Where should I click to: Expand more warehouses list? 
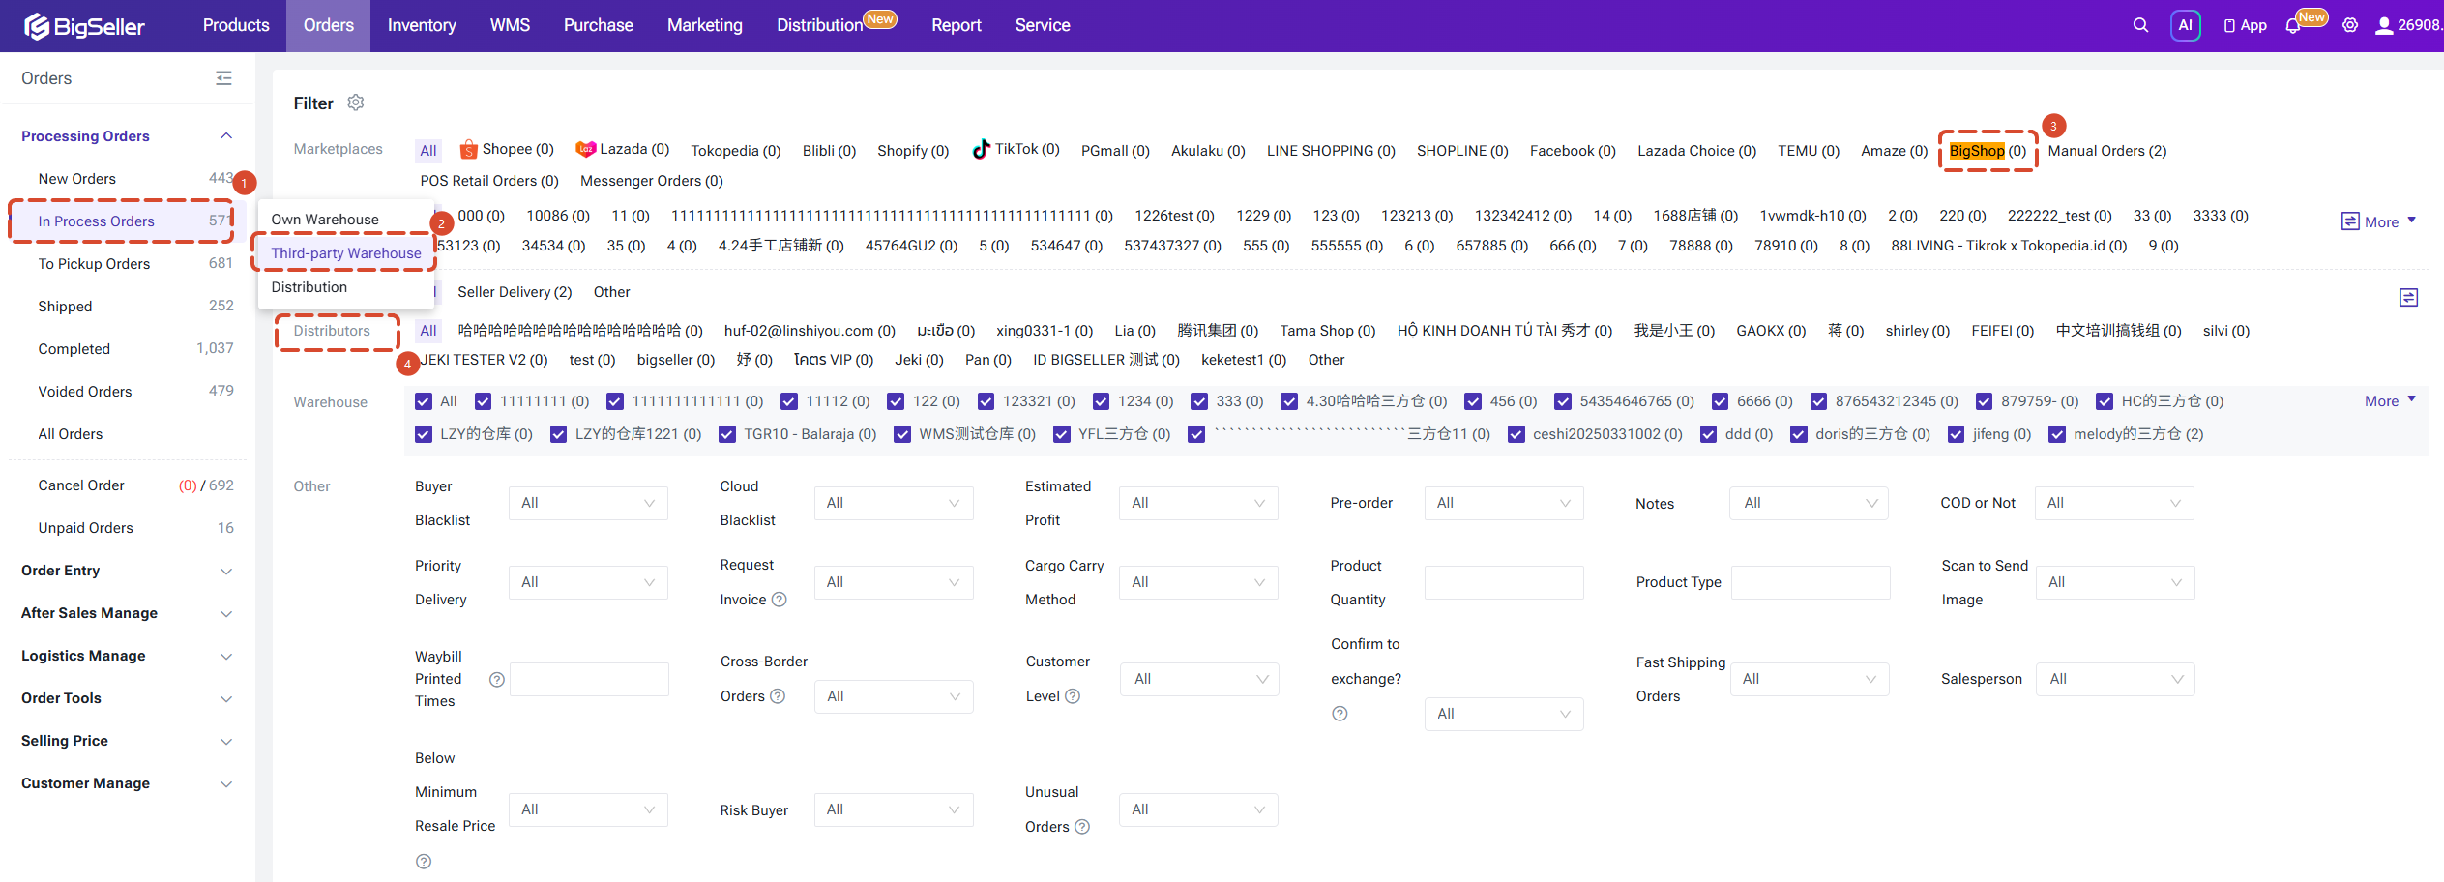point(2391,401)
